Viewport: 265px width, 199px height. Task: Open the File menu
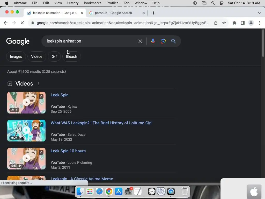(x=35, y=3)
